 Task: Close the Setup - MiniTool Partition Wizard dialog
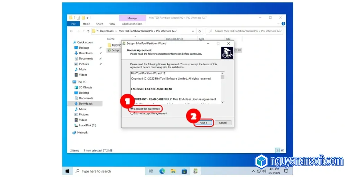[228, 43]
